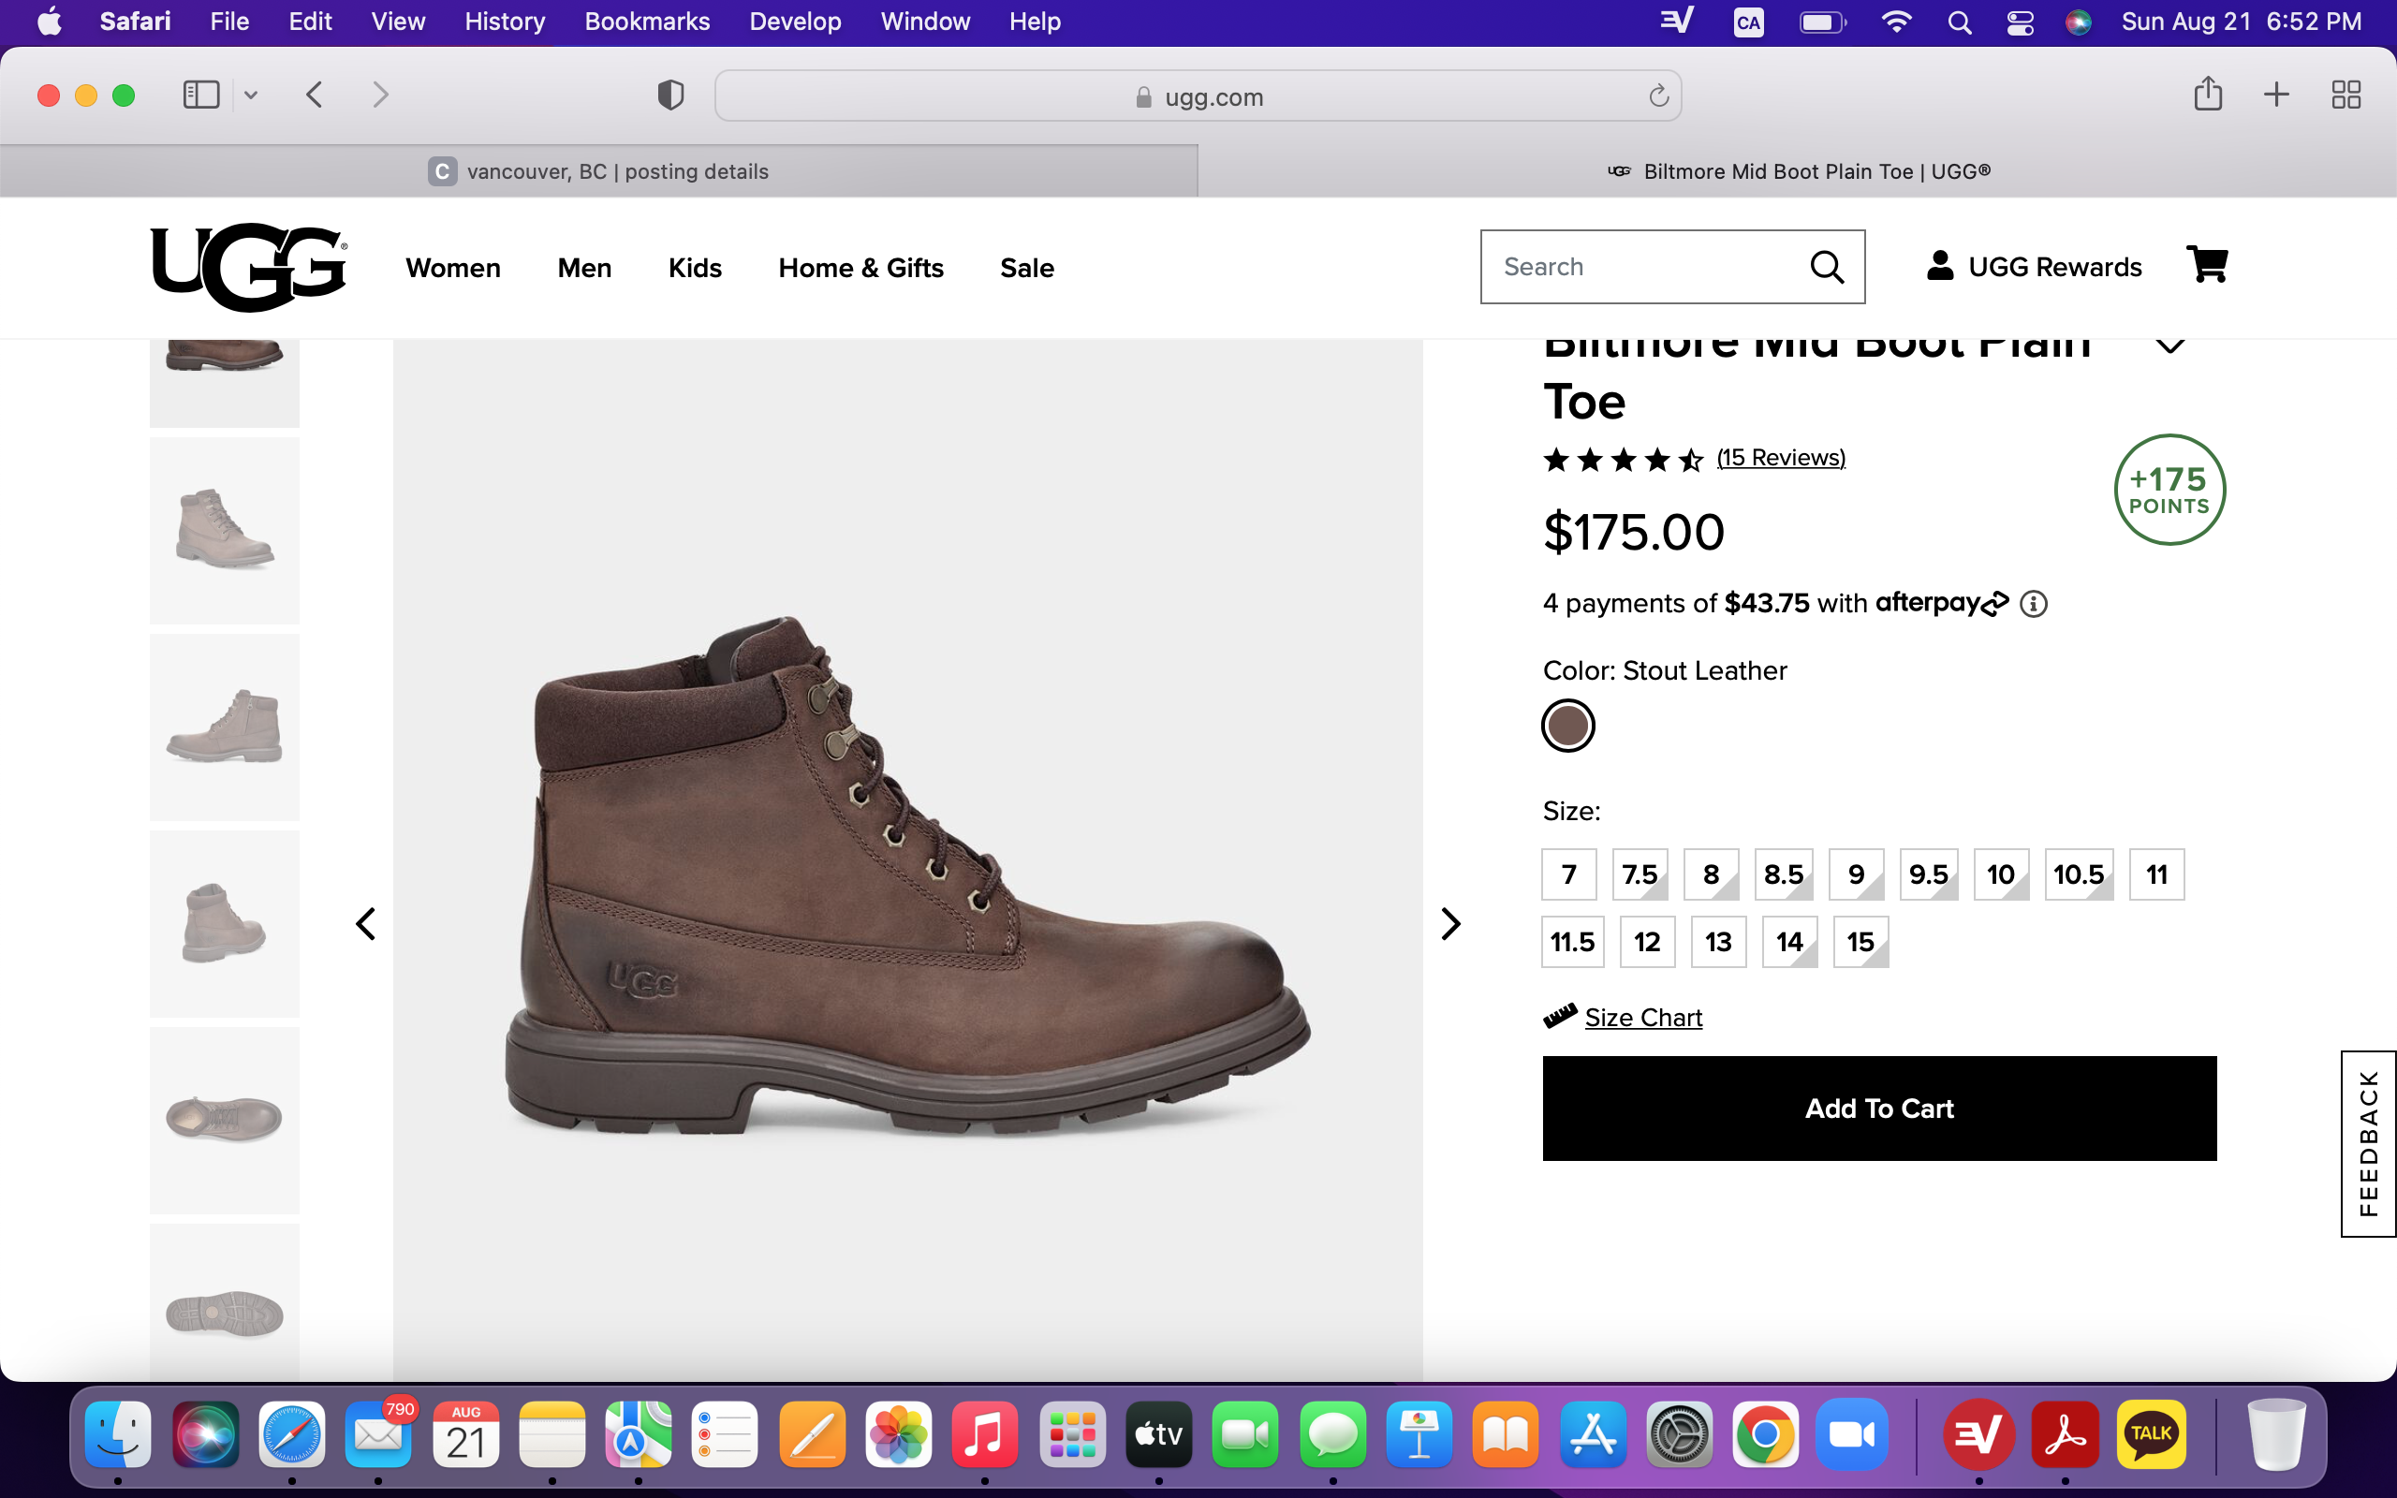Open Control Center in menu bar
Screen dimensions: 2397x1498
(x=2020, y=22)
